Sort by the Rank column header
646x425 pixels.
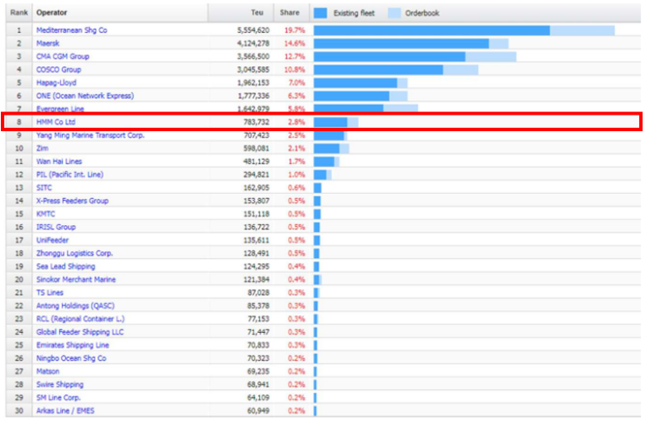click(19, 12)
